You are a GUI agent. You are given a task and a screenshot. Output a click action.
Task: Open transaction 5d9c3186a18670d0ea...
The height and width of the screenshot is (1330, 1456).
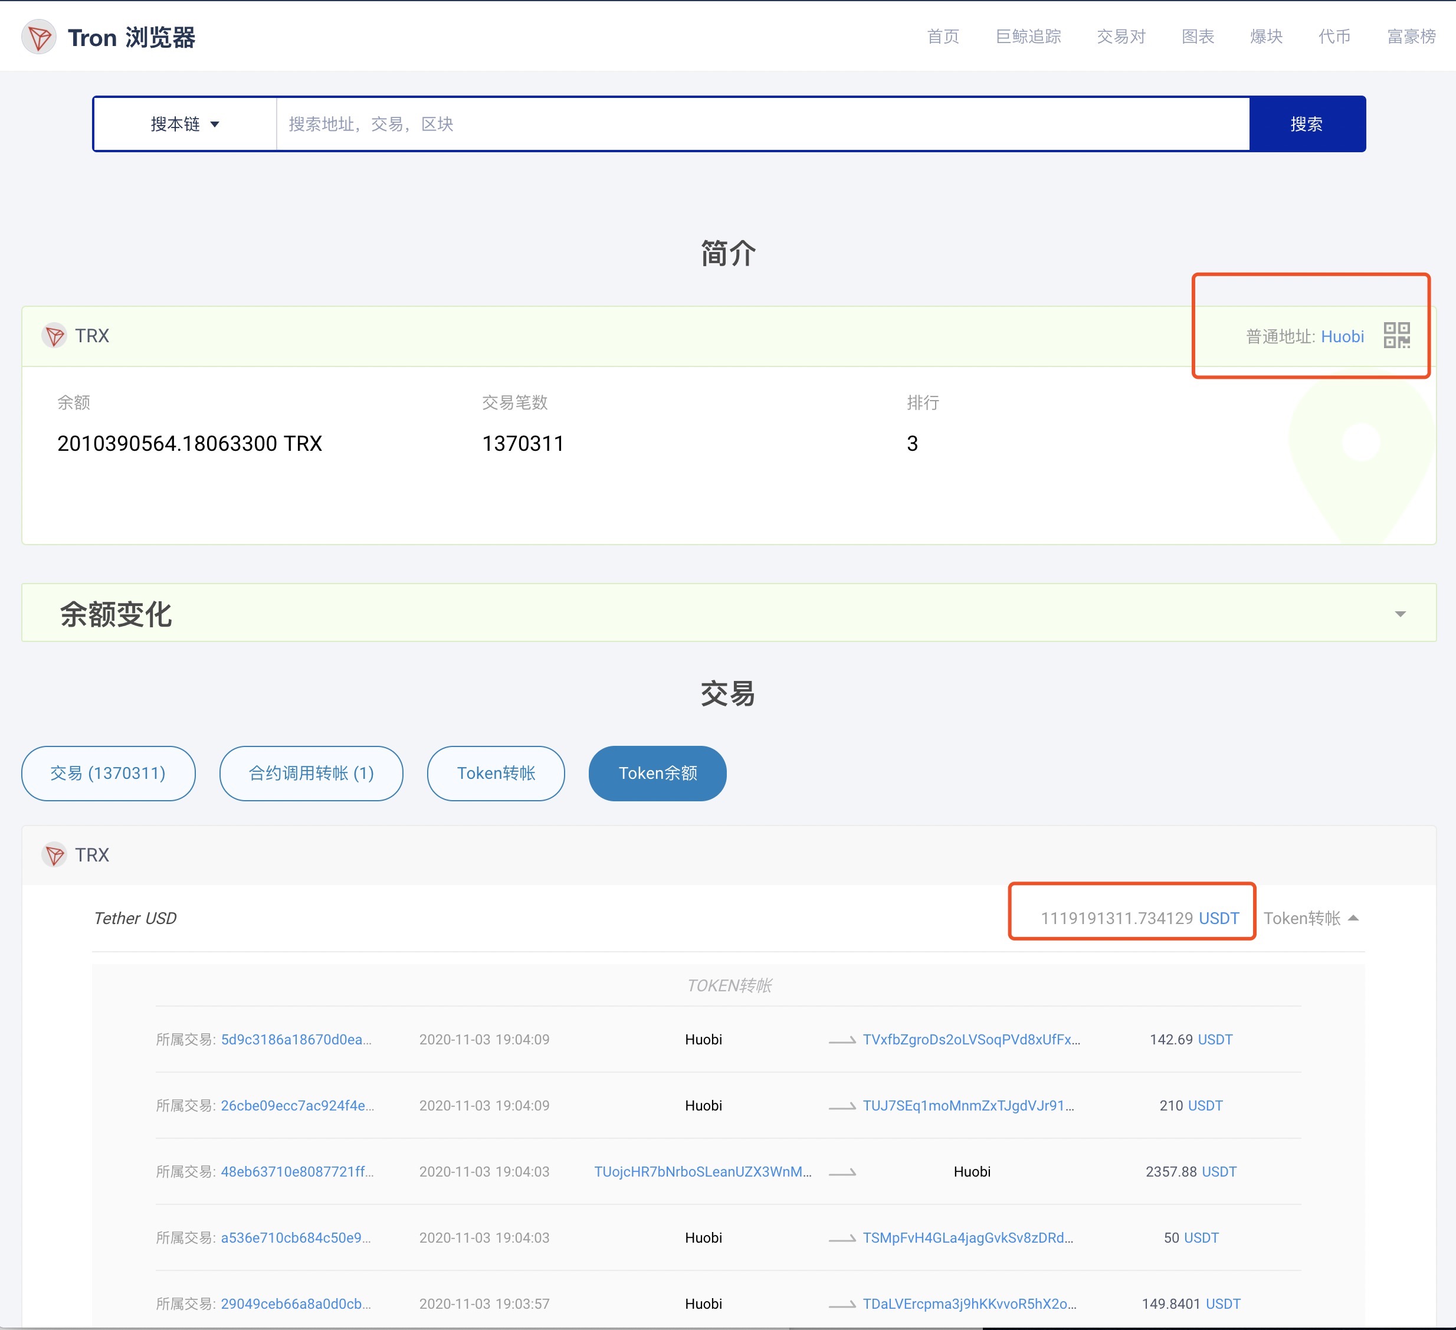(296, 1040)
